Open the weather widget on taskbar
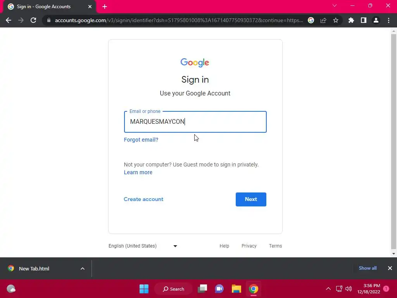 point(11,289)
